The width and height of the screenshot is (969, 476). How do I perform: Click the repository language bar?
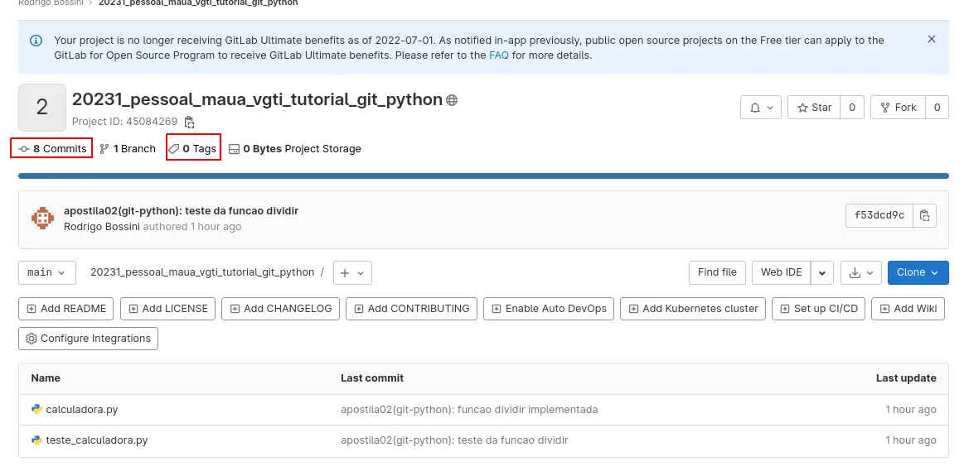(483, 176)
